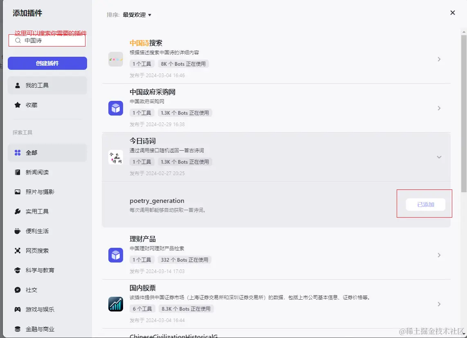This screenshot has height=338, width=467.
Task: Click the 科学与教育 graduation cap icon
Action: coord(18,270)
